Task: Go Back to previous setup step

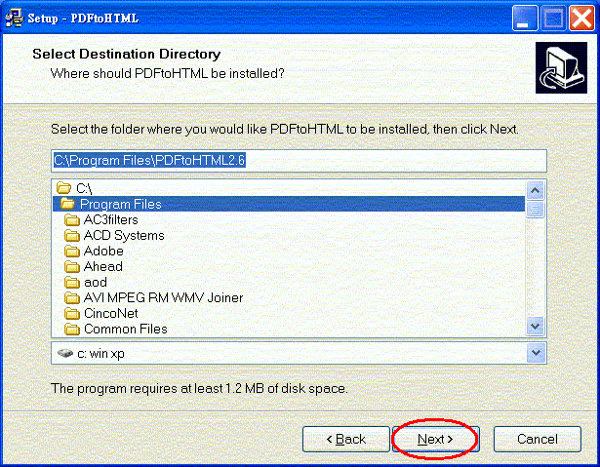Action: point(346,439)
